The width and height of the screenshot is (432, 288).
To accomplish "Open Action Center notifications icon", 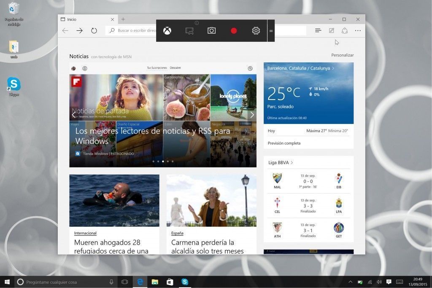I will (389, 282).
